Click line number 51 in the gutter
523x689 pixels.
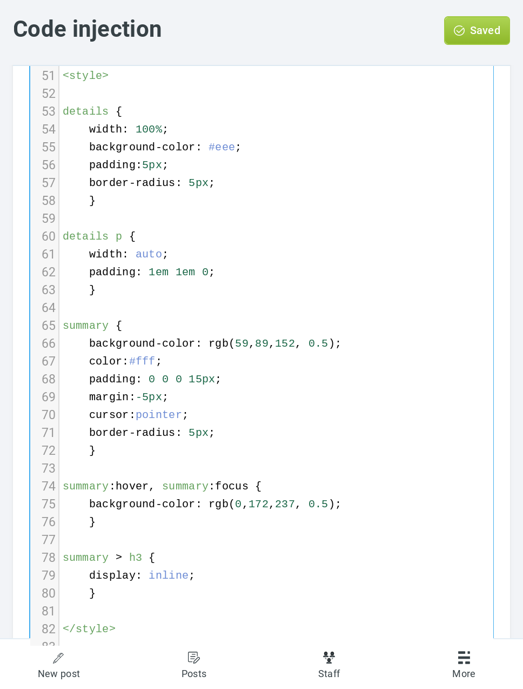pos(49,76)
